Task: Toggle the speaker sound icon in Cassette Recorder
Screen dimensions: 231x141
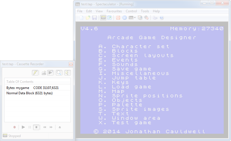Action: click(67, 73)
